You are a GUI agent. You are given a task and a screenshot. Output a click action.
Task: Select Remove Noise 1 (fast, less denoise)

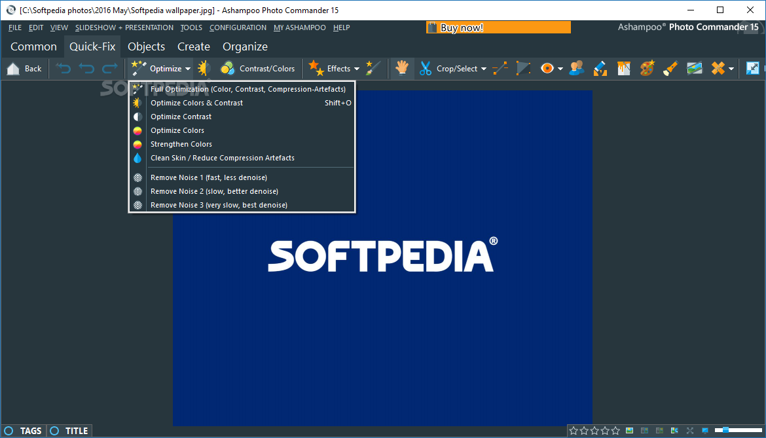coord(242,177)
